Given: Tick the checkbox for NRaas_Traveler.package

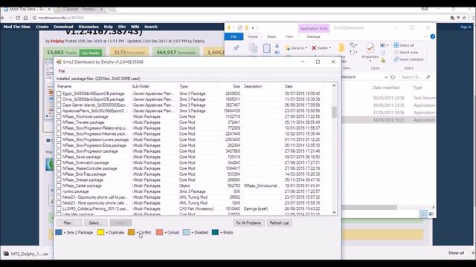Looking at the screenshot, I should click(x=59, y=122).
